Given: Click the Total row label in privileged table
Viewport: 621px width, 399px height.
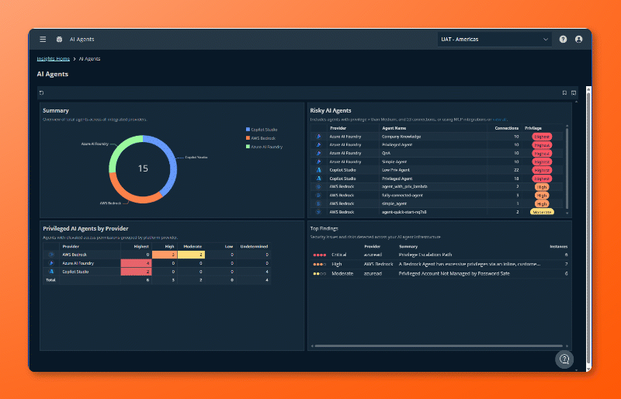Looking at the screenshot, I should click(50, 280).
